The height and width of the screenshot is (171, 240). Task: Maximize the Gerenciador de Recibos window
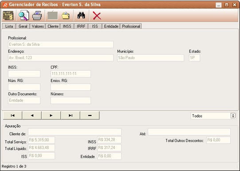pyautogui.click(x=227, y=5)
